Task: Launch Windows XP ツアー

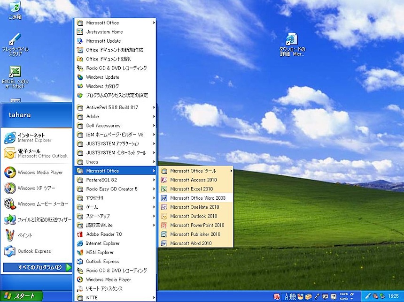Action: pyautogui.click(x=36, y=188)
